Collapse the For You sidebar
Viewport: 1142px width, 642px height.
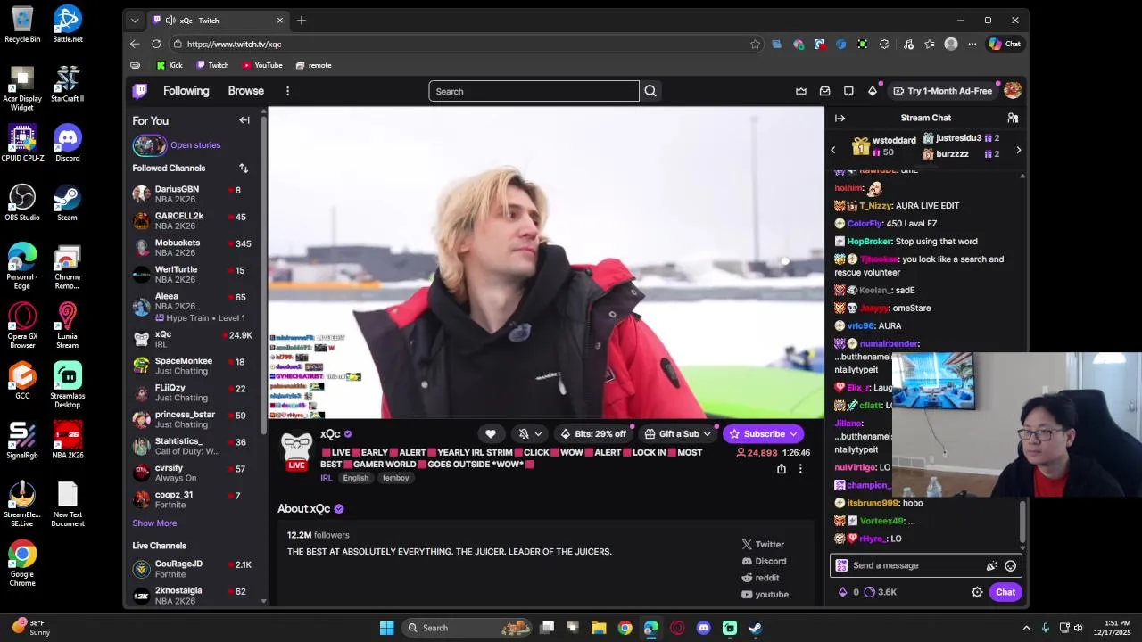click(x=244, y=120)
